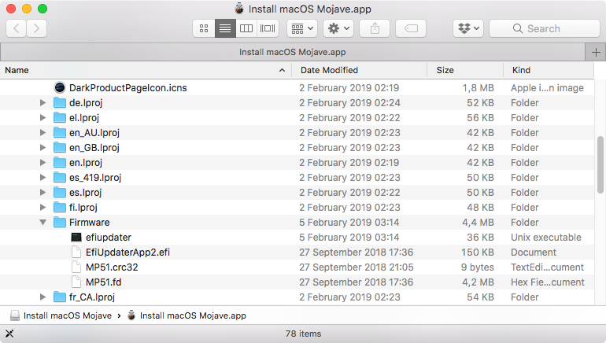Add a new tab with plus button

pos(596,52)
